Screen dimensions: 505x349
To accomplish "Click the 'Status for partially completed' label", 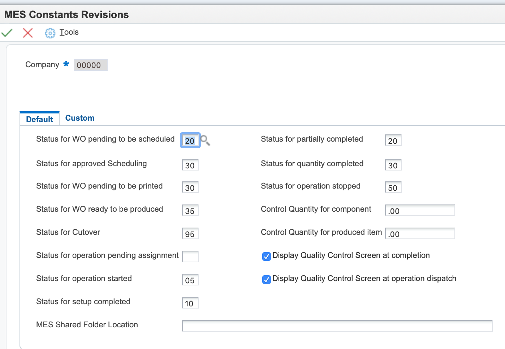I will pyautogui.click(x=312, y=139).
